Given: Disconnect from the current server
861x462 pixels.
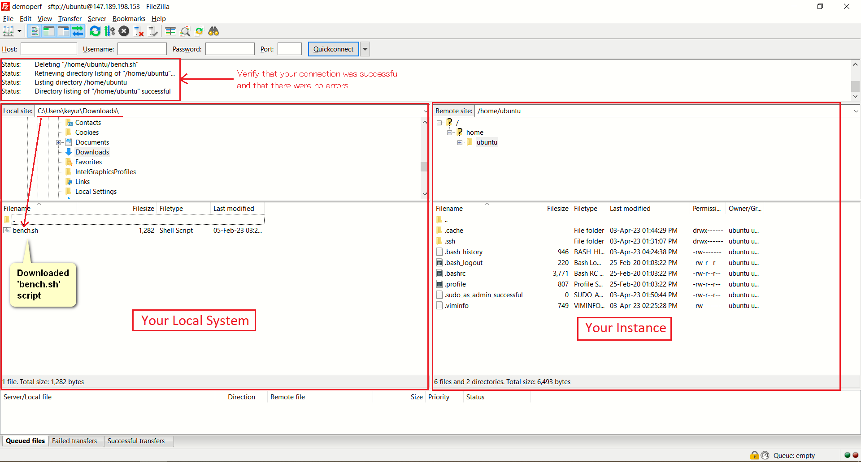Looking at the screenshot, I should pyautogui.click(x=139, y=31).
